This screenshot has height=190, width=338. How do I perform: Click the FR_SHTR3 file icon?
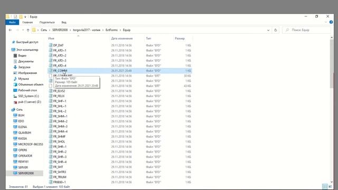(51, 172)
